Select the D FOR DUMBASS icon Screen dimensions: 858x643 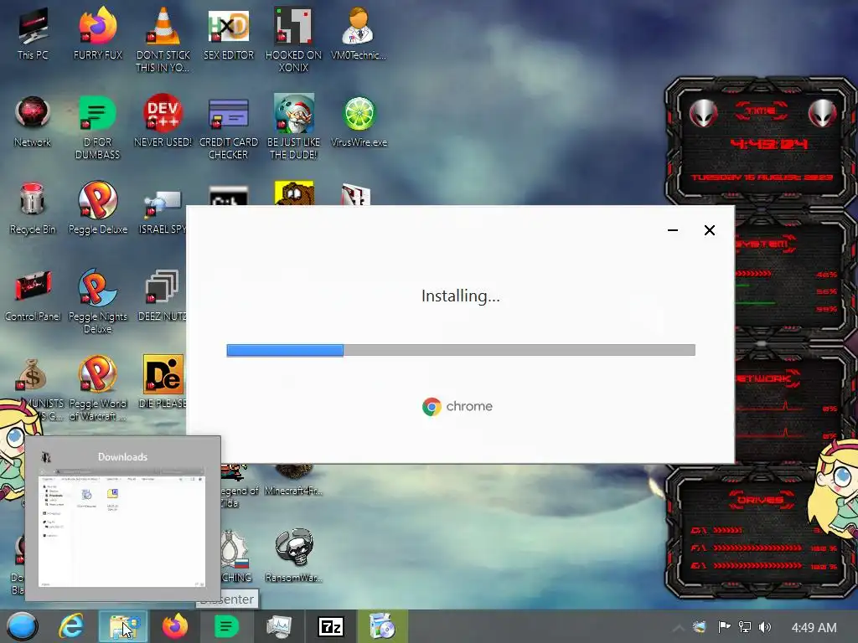97,127
